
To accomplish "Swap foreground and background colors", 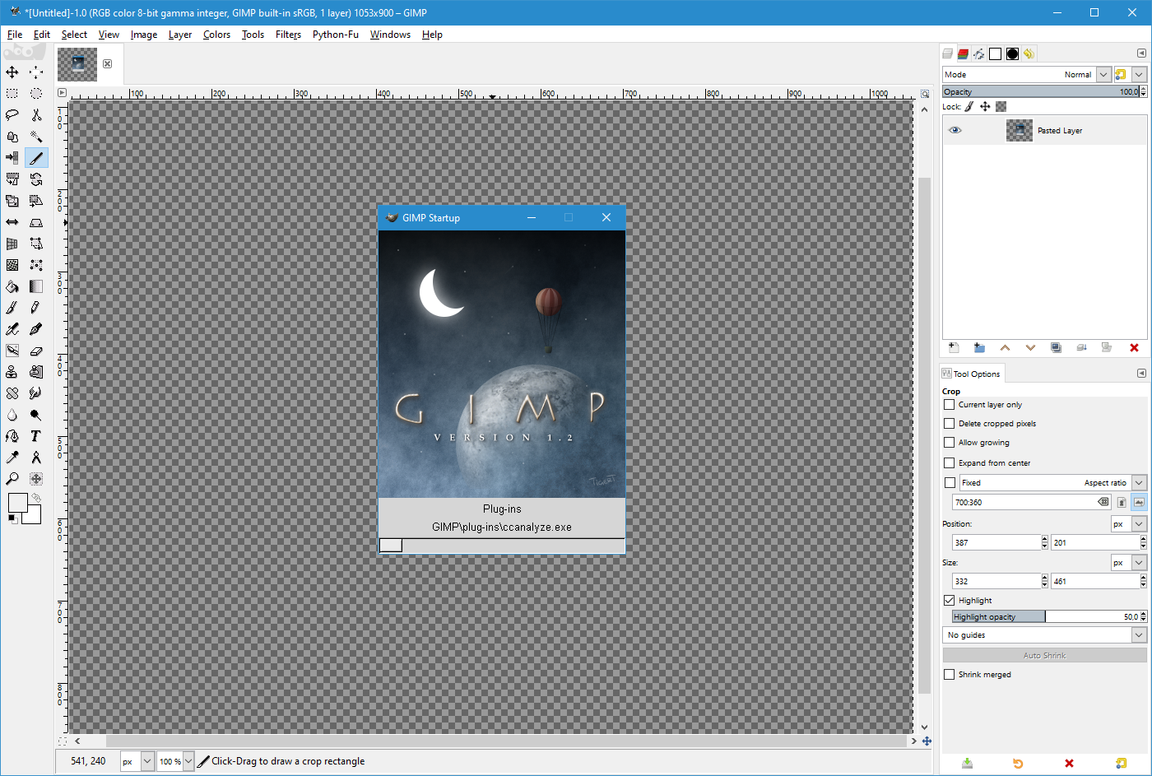I will coord(36,498).
